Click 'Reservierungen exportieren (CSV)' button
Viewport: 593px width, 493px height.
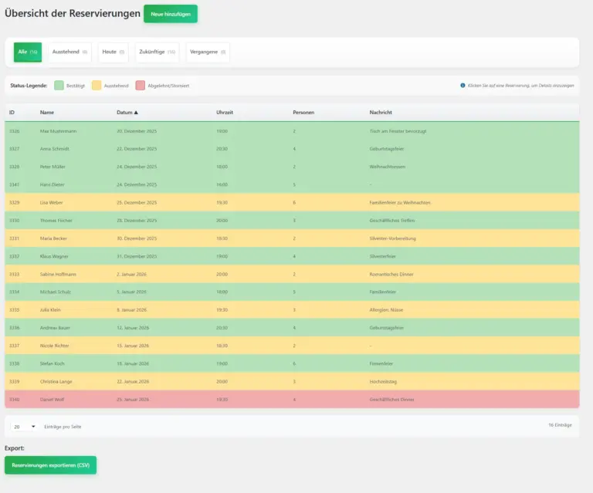point(51,465)
